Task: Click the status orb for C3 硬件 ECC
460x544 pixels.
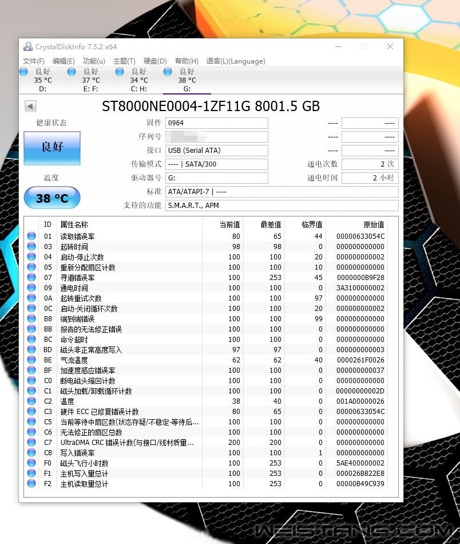Action: coord(31,411)
